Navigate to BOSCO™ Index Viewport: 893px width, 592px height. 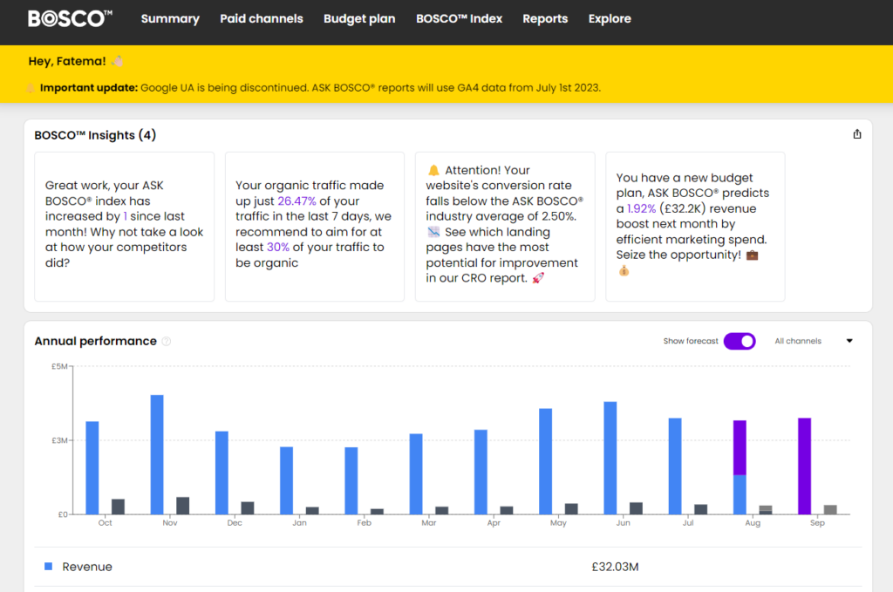[459, 18]
